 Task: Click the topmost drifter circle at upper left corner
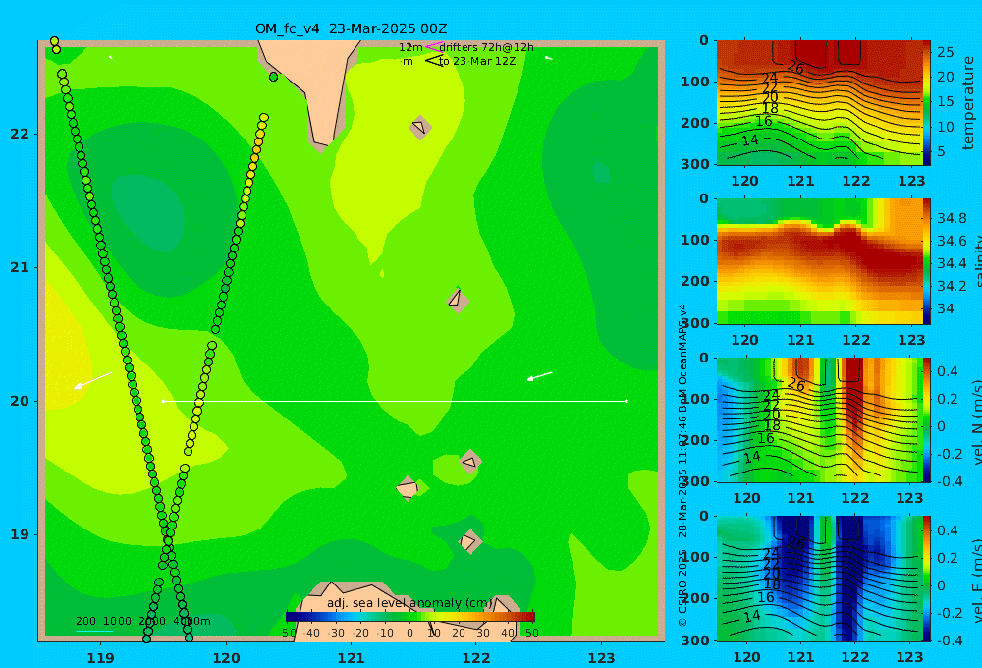coord(54,41)
